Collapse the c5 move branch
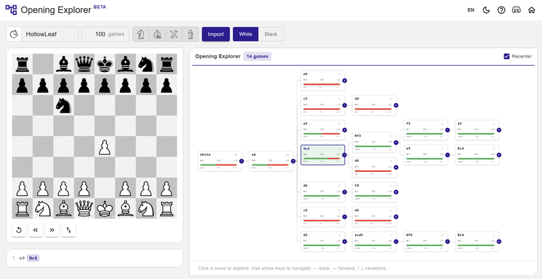Screen dimensions: 542x279 345,106
